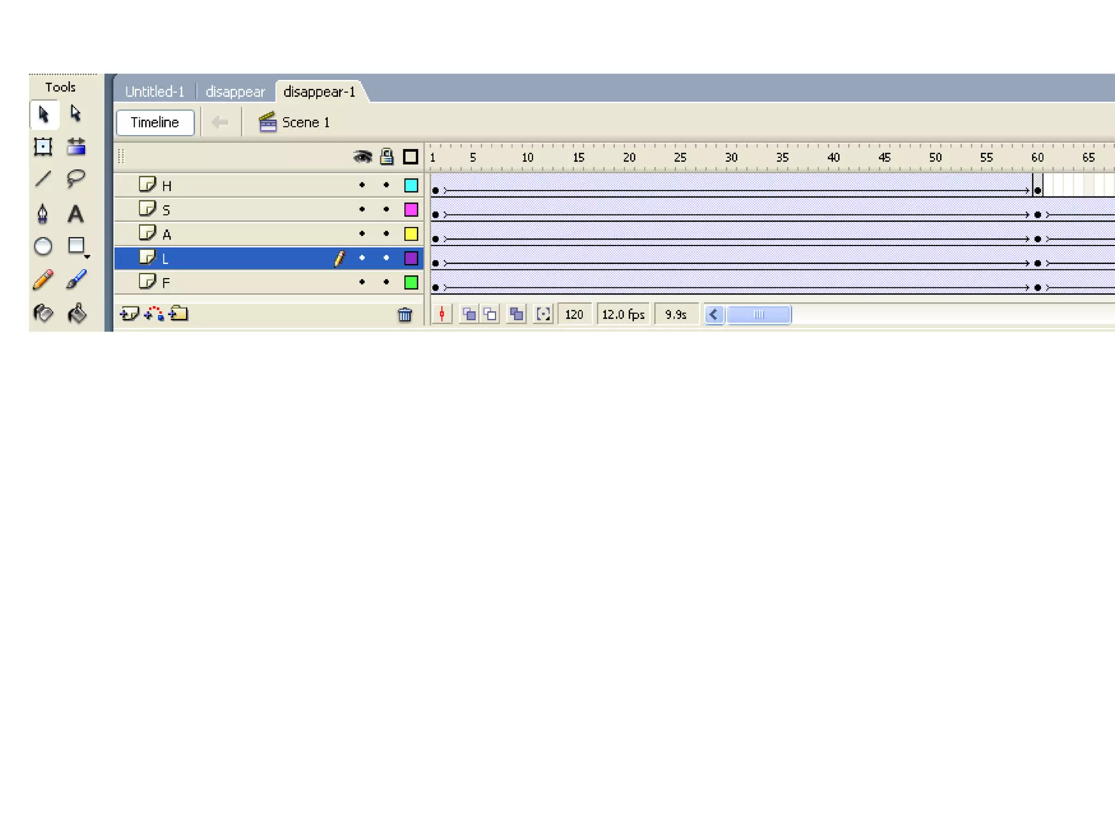Viewport: 1115px width, 836px height.
Task: Select the Oval tool
Action: tap(43, 247)
